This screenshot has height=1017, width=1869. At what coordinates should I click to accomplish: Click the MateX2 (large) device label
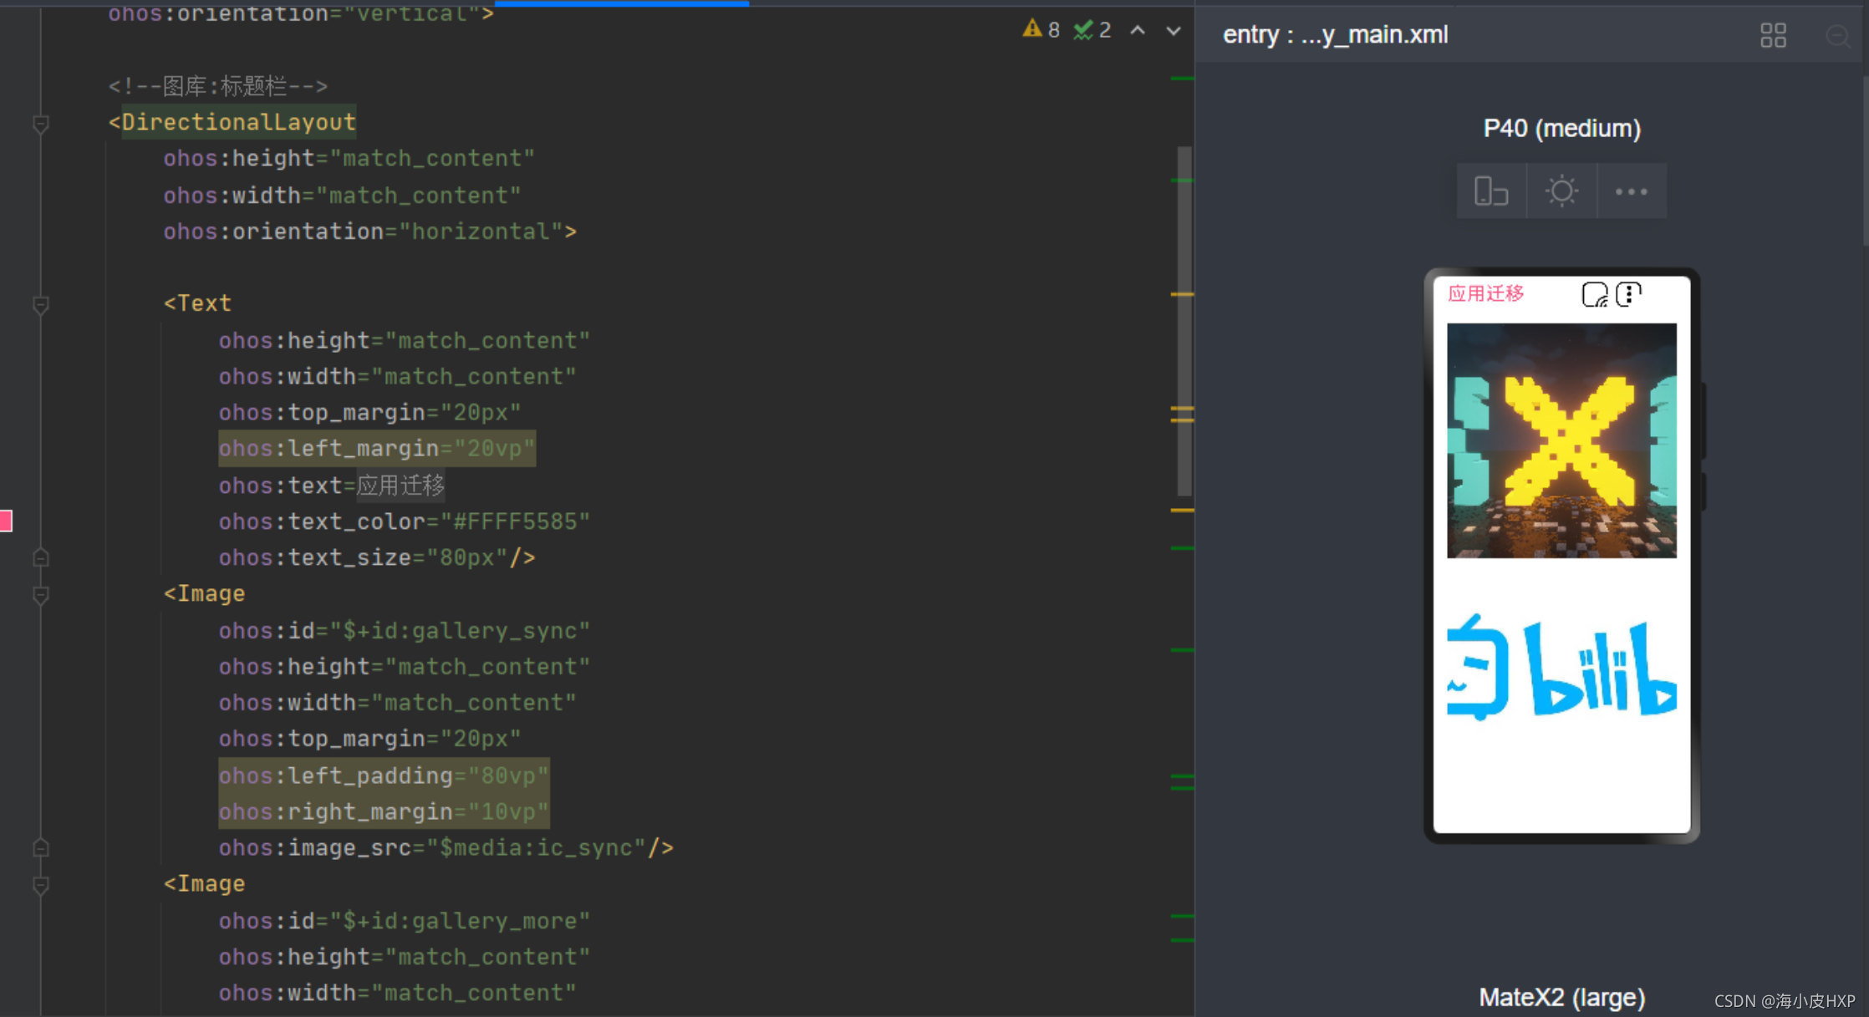pyautogui.click(x=1561, y=997)
